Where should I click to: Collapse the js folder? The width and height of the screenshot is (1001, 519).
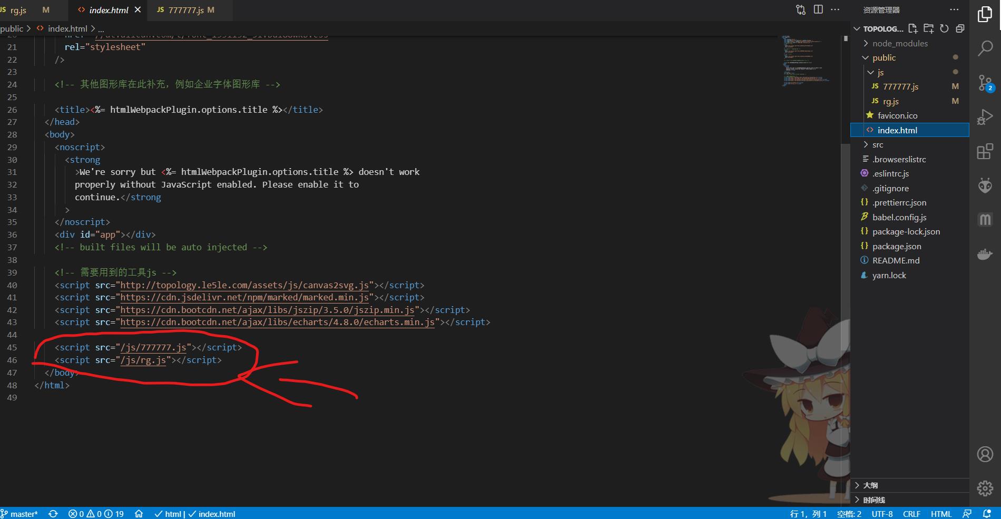[880, 72]
